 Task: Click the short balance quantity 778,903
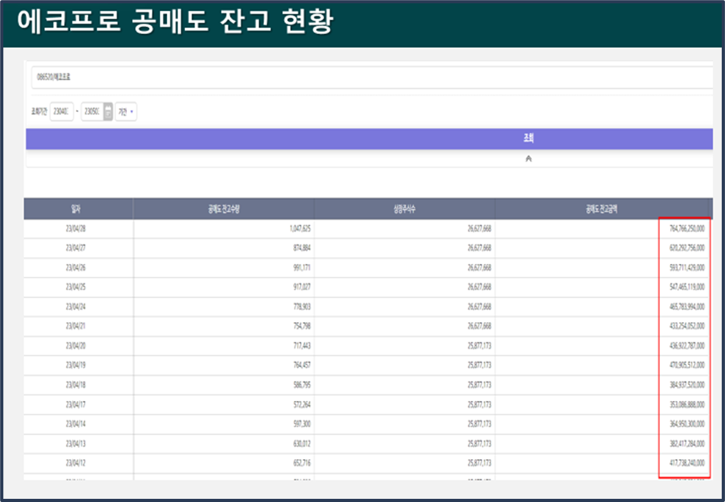click(302, 306)
